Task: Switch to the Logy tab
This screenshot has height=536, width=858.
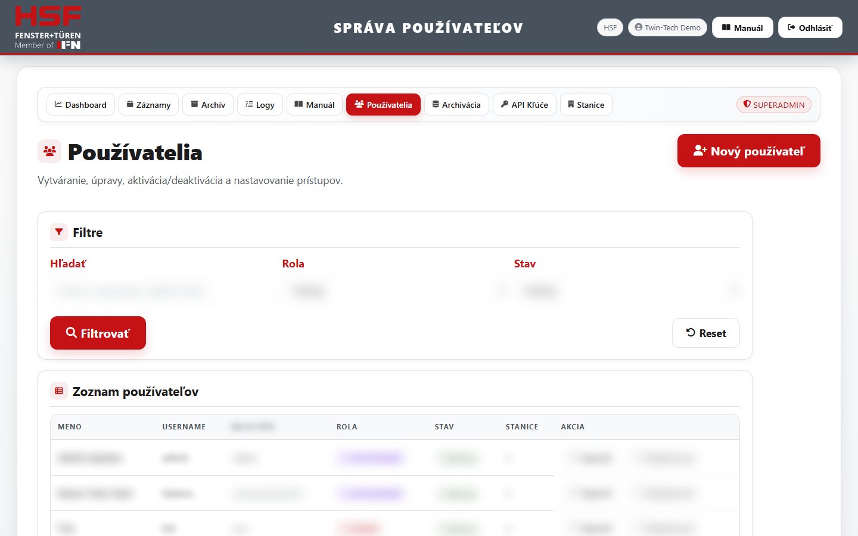Action: click(x=260, y=105)
